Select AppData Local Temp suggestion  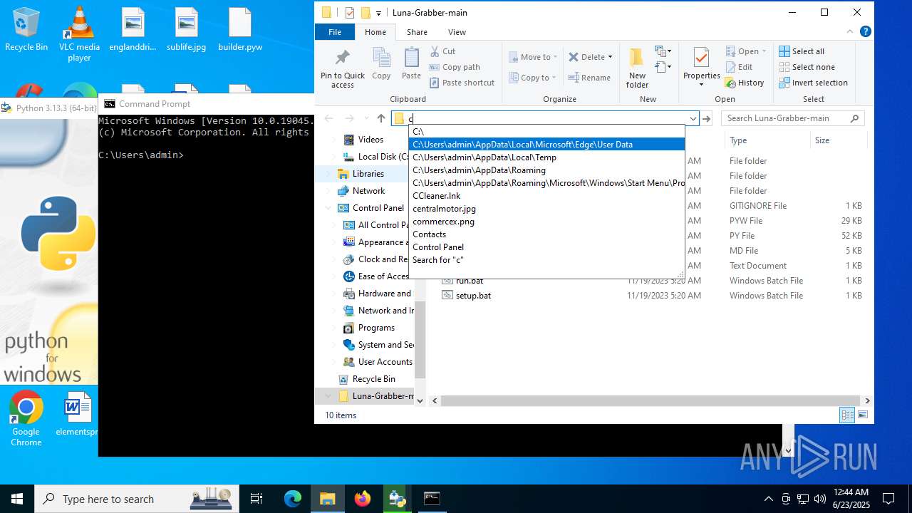point(546,157)
